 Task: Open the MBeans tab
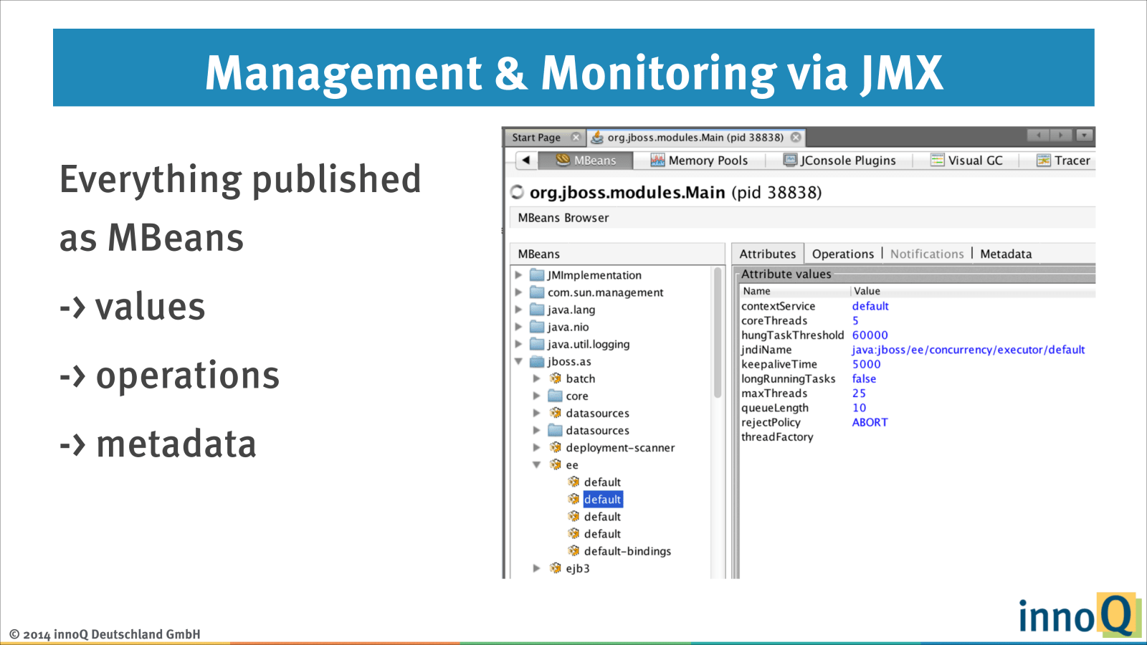586,161
